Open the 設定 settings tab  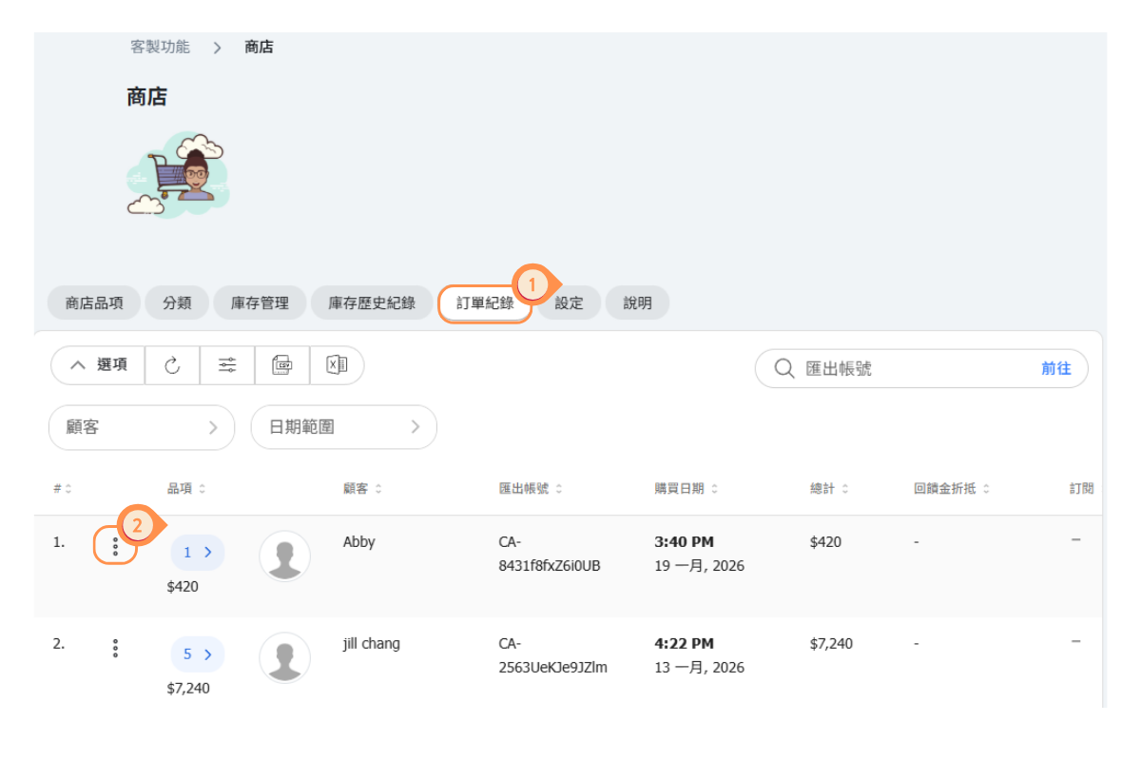pos(569,303)
